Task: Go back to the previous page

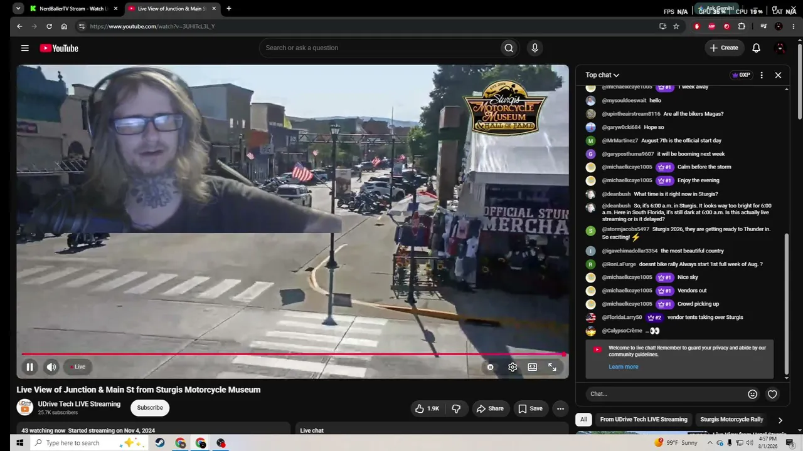Action: [x=19, y=26]
